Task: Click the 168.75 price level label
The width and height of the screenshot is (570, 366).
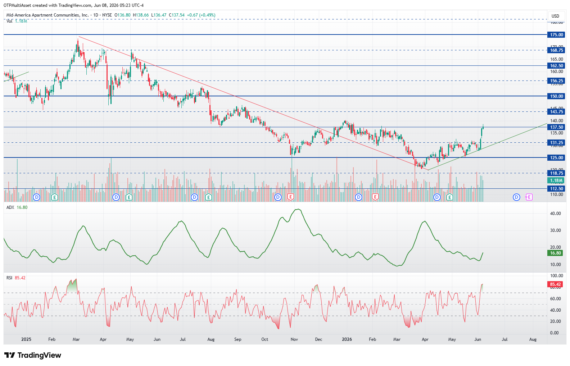Action: [556, 50]
